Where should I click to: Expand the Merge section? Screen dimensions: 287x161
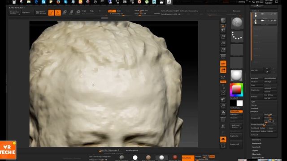[x=254, y=105]
